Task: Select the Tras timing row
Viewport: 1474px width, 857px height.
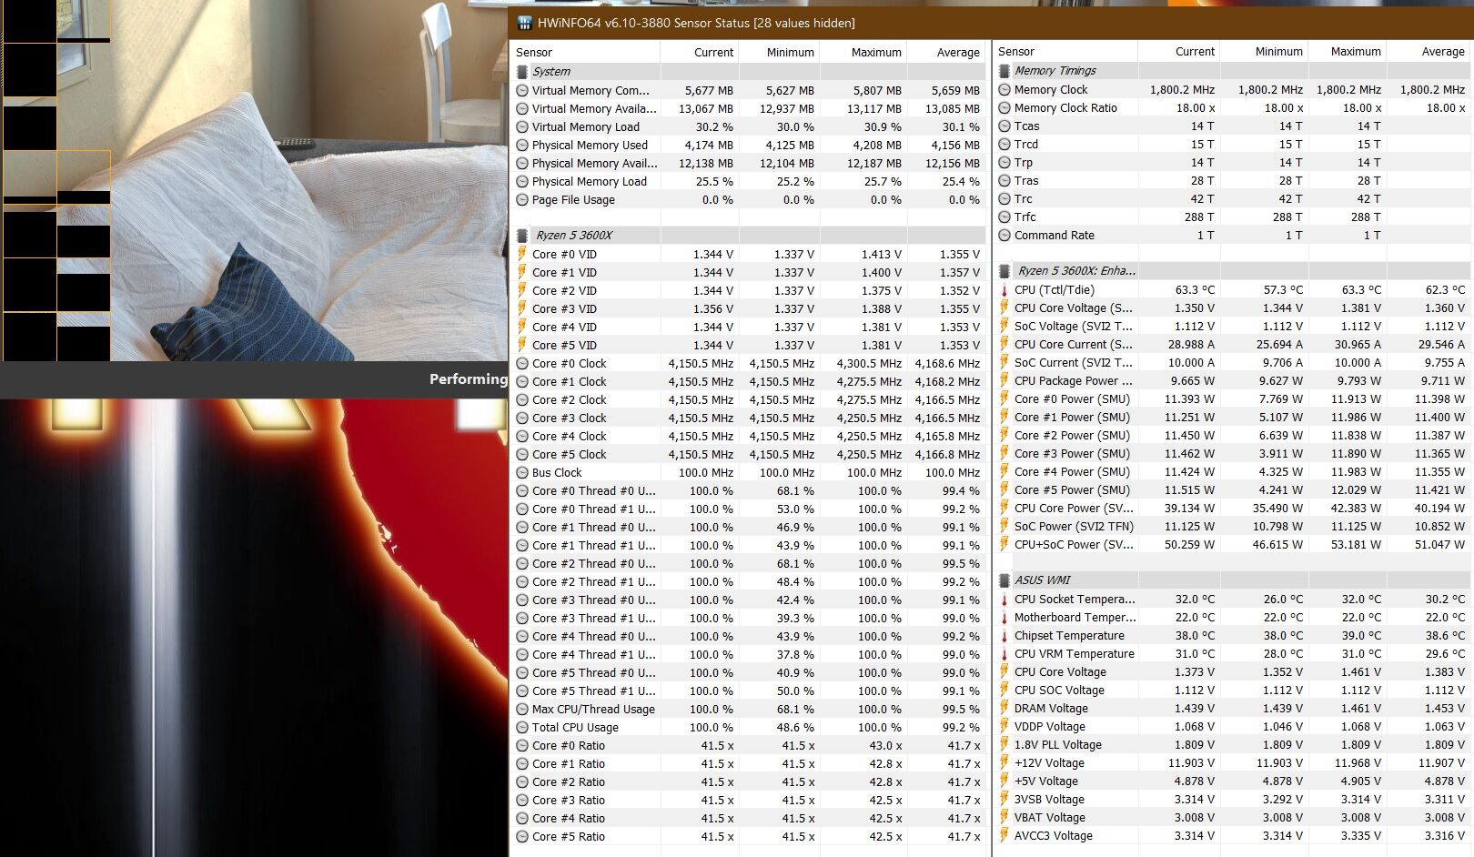Action: [x=1233, y=180]
